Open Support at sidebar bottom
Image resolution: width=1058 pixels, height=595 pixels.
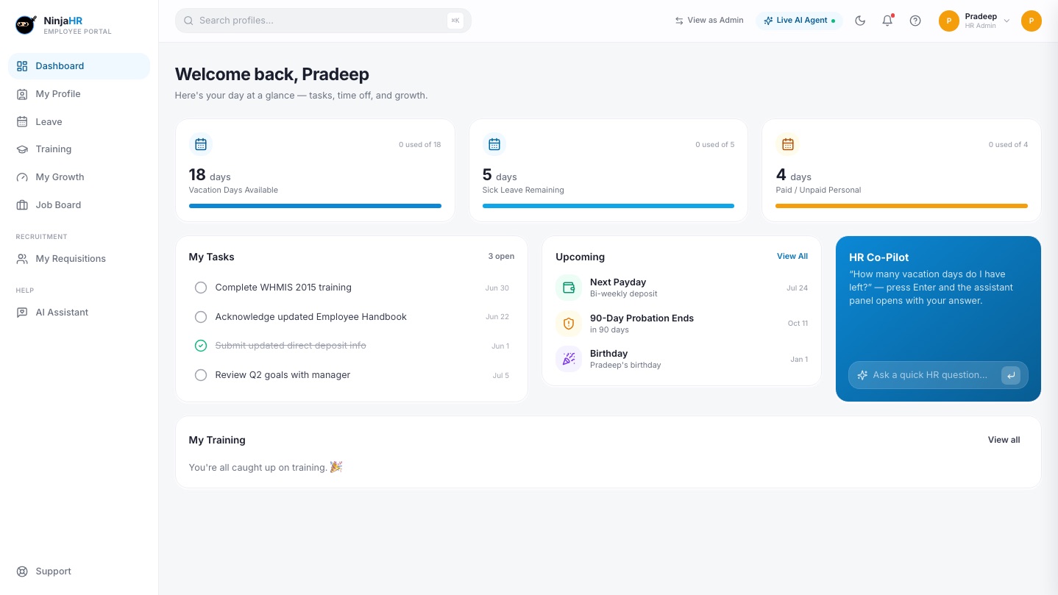coord(79,571)
